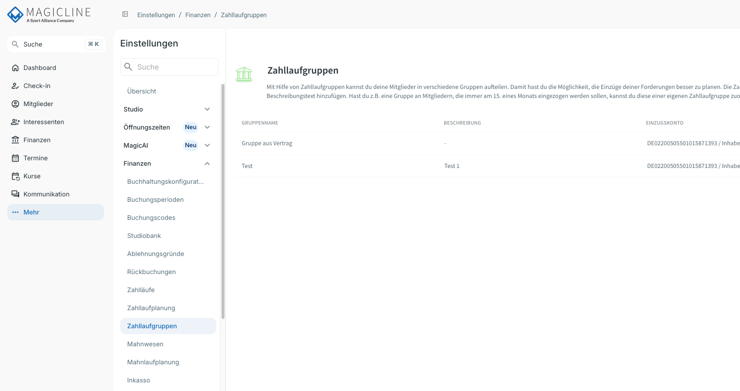
Task: Expand the Öffnungszeiten section chevron
Action: 207,127
